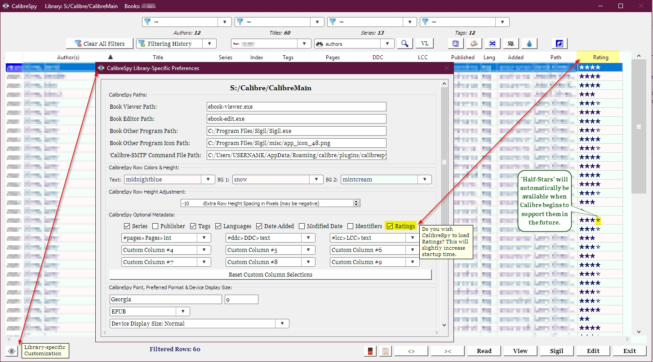Sort by the Rating column header
Viewport: 653px width, 362px height.
click(x=600, y=57)
